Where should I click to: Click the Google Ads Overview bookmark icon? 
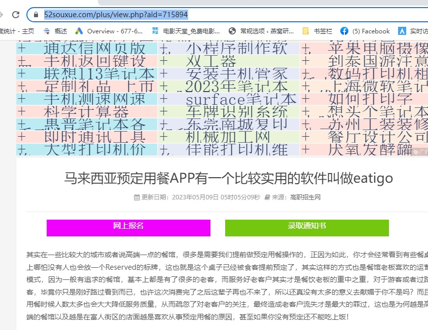(79, 31)
